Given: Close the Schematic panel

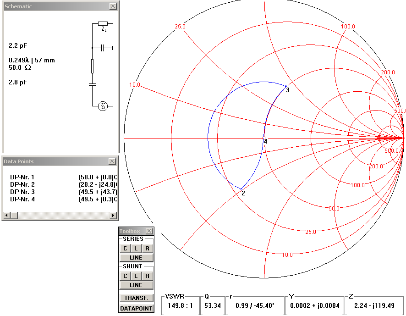Looking at the screenshot, I should click(113, 6).
